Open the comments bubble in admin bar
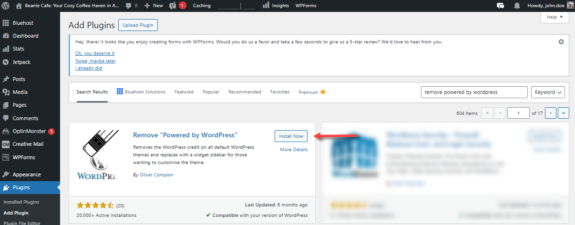575x225 pixels. 131,6
